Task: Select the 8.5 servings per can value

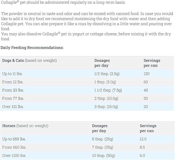Action: click(x=142, y=148)
